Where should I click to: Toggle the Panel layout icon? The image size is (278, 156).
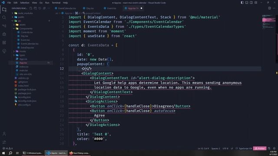pyautogui.click(x=247, y=3)
